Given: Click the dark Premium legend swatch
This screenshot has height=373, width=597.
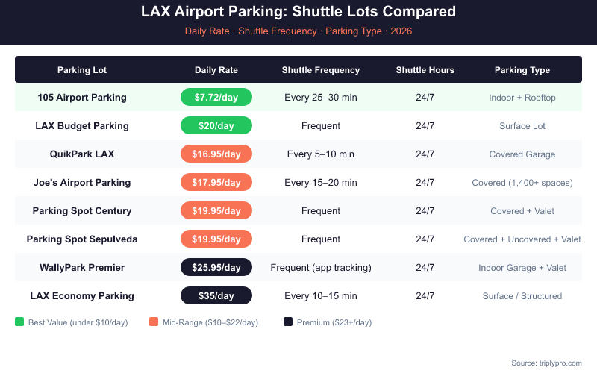Looking at the screenshot, I should [288, 322].
